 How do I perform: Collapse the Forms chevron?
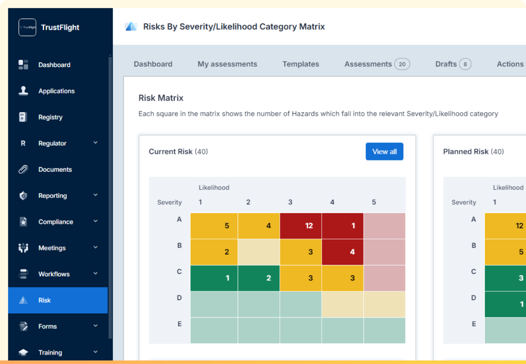click(x=96, y=326)
